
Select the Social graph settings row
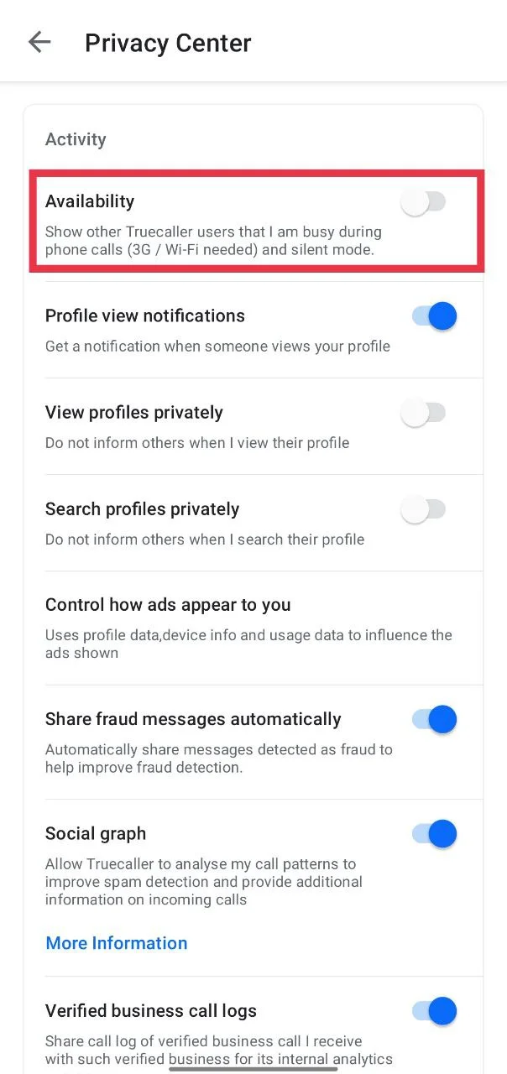(210, 864)
